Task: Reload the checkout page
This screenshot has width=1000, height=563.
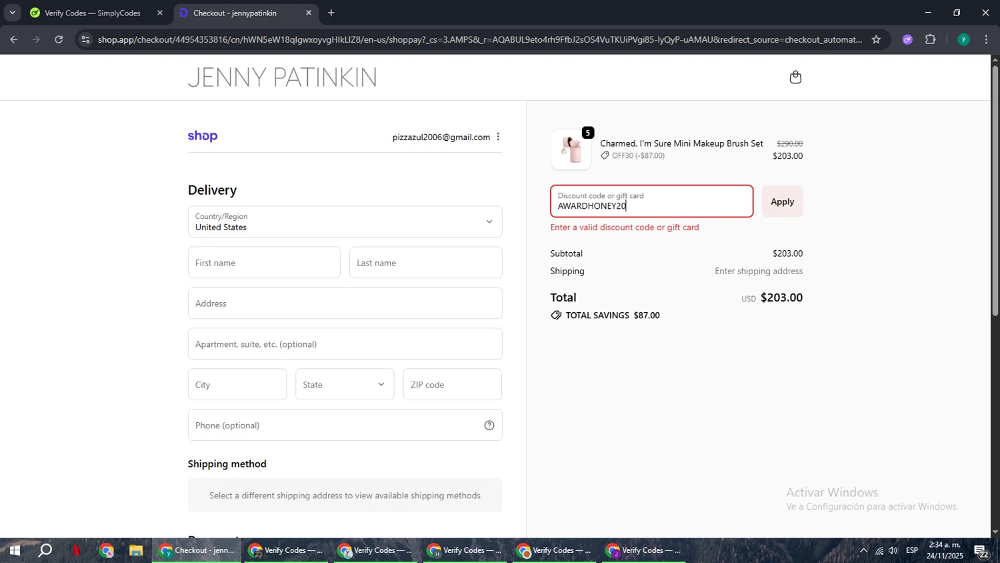Action: (59, 39)
